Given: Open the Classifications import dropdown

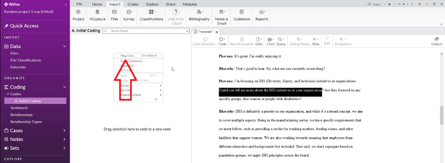Looking at the screenshot, I should tap(151, 15).
